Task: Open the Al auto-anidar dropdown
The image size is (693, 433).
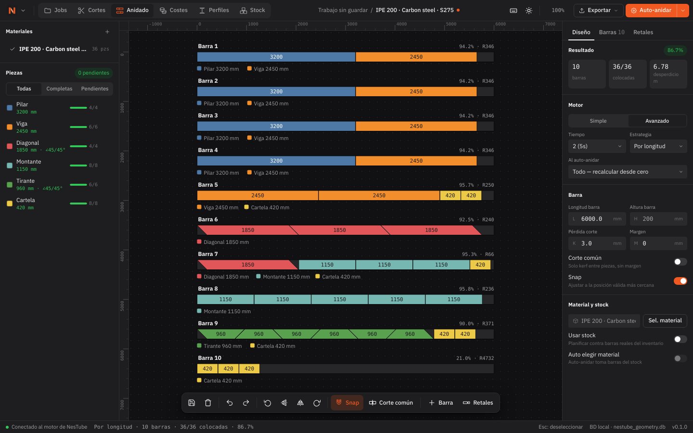Action: tap(628, 172)
